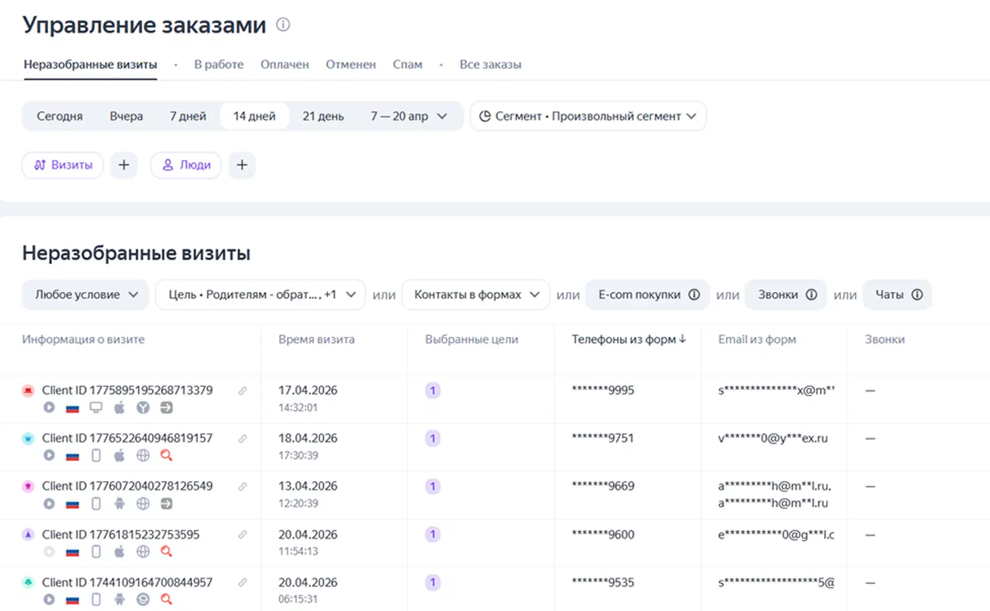Click the Визиты segment button
The height and width of the screenshot is (611, 990).
pos(63,165)
